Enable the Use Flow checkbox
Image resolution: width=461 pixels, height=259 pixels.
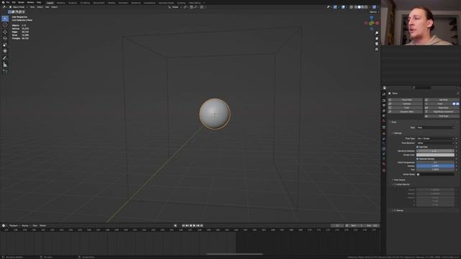click(418, 147)
